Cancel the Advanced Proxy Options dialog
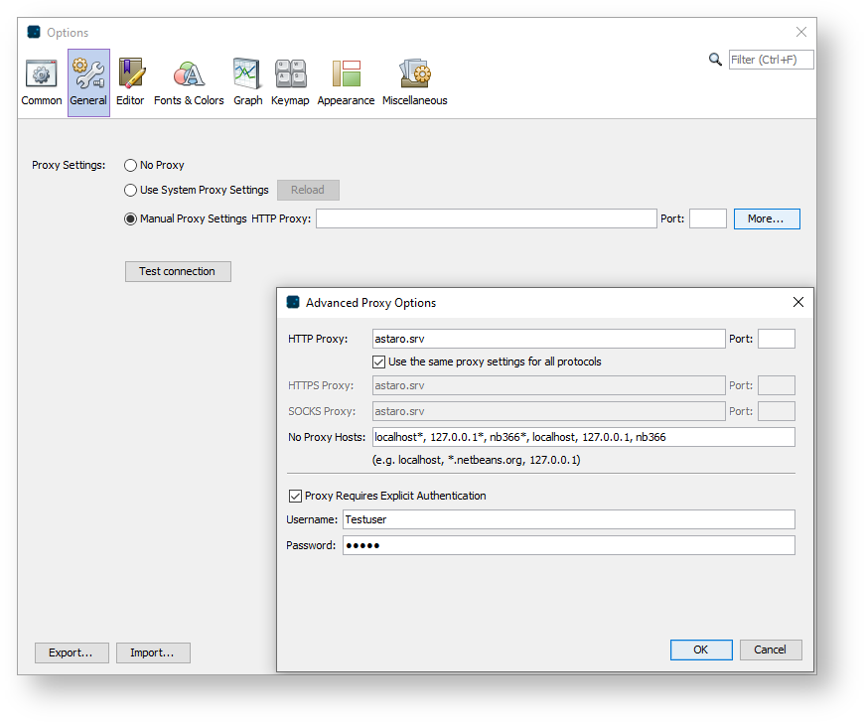Screen dimensions: 865x723 (770, 650)
